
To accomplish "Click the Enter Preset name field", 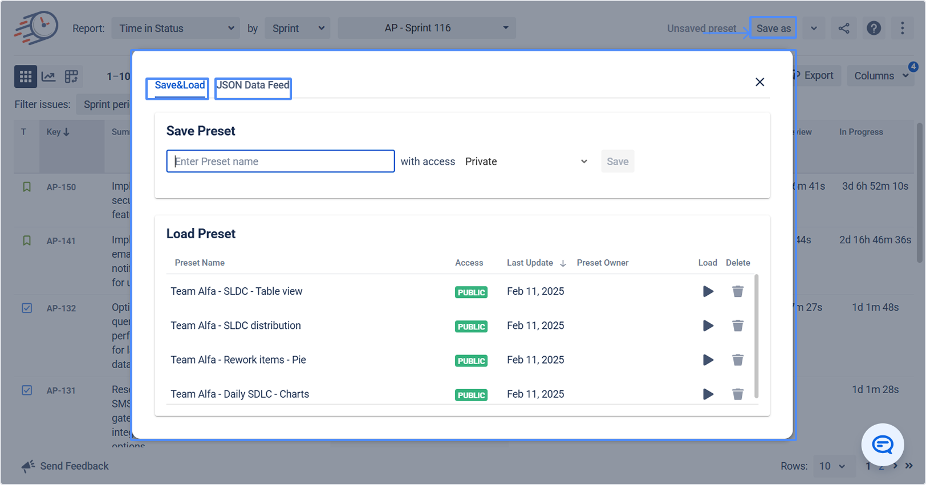I will (281, 161).
